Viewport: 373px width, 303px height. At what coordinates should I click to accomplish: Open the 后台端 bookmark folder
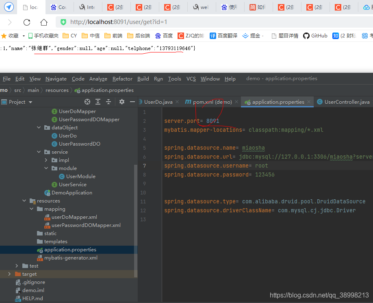point(139,36)
